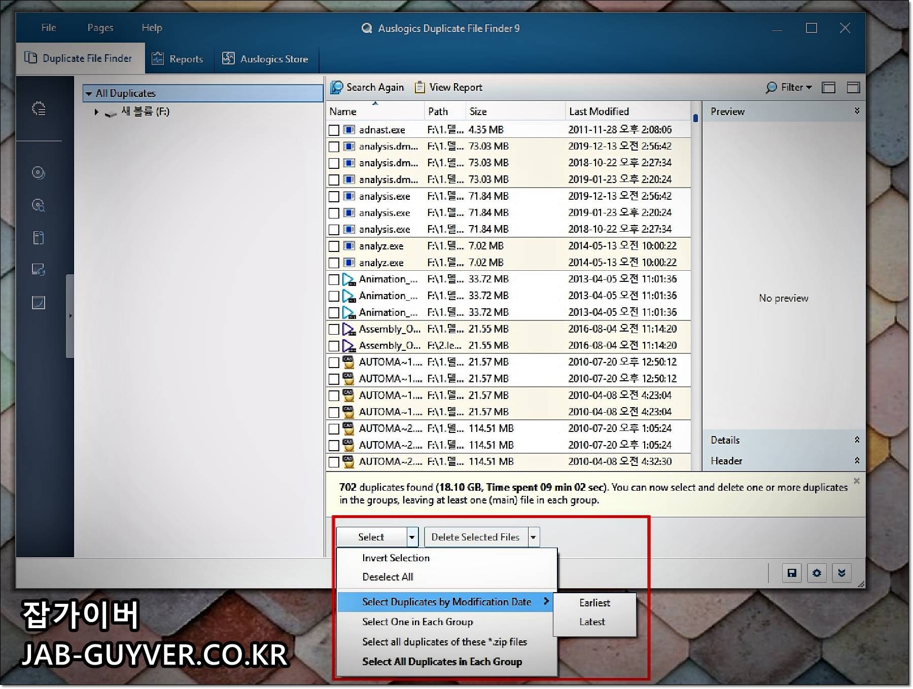Screen dimensions: 913x689
Task: Check the Assembly_O F:\1 row checkbox
Action: point(334,330)
